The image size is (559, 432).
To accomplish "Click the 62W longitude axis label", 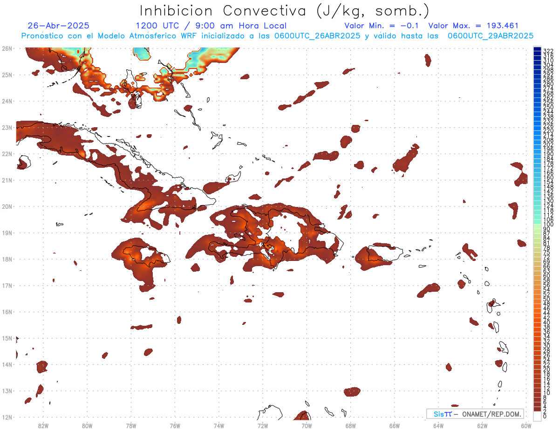I will pos(482,425).
